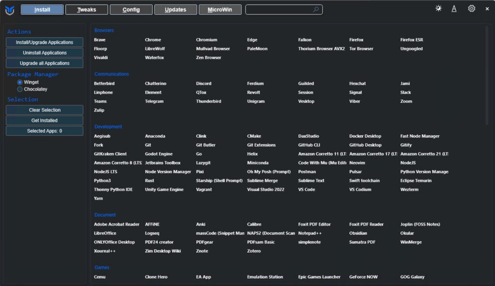The image size is (495, 286).
Task: Select the Chocolatey package manager radio
Action: pyautogui.click(x=20, y=89)
